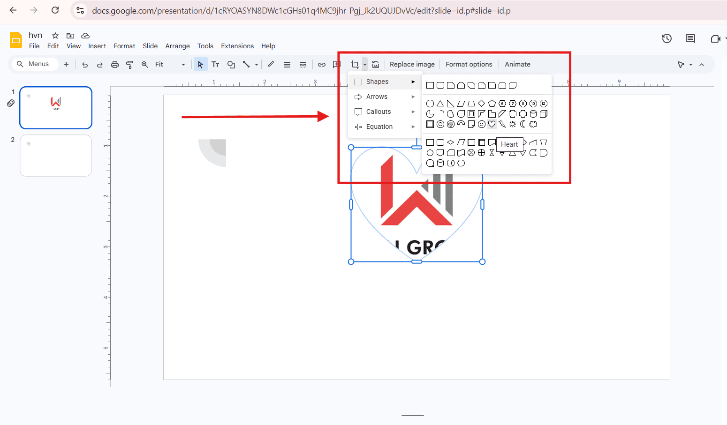
Task: Select the Line tool
Action: pos(246,65)
